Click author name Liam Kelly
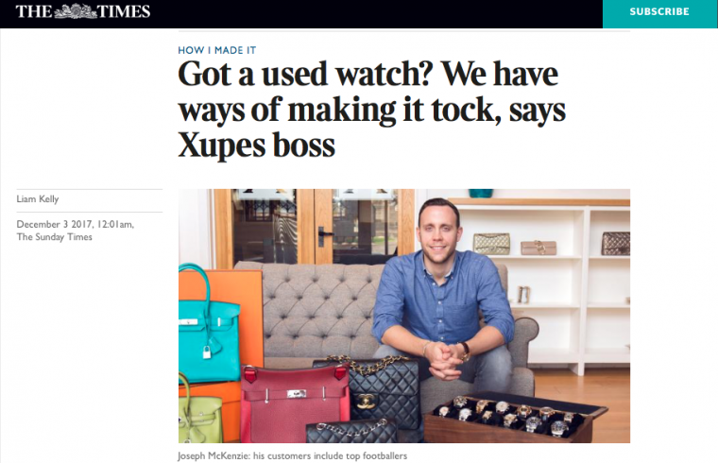This screenshot has width=718, height=463. click(x=38, y=198)
